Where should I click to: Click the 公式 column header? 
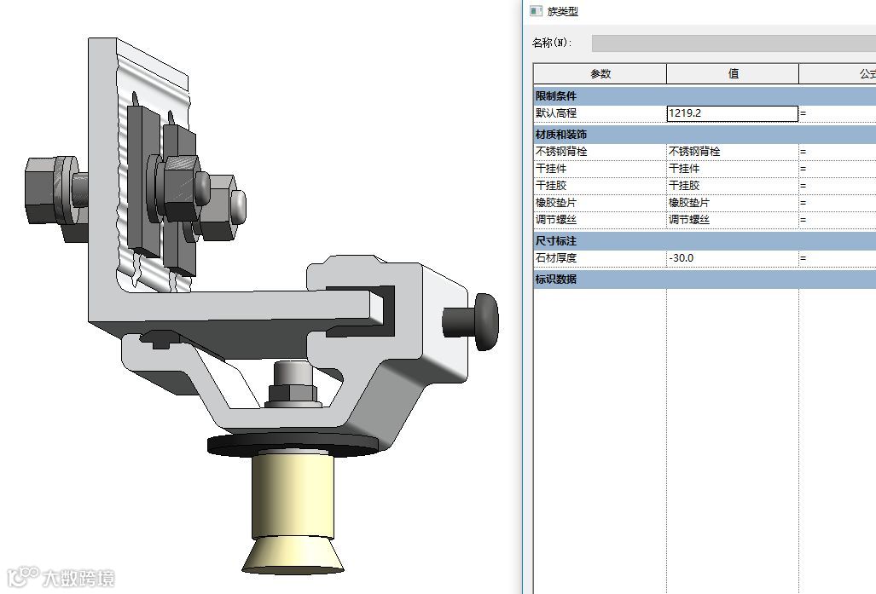(x=838, y=73)
